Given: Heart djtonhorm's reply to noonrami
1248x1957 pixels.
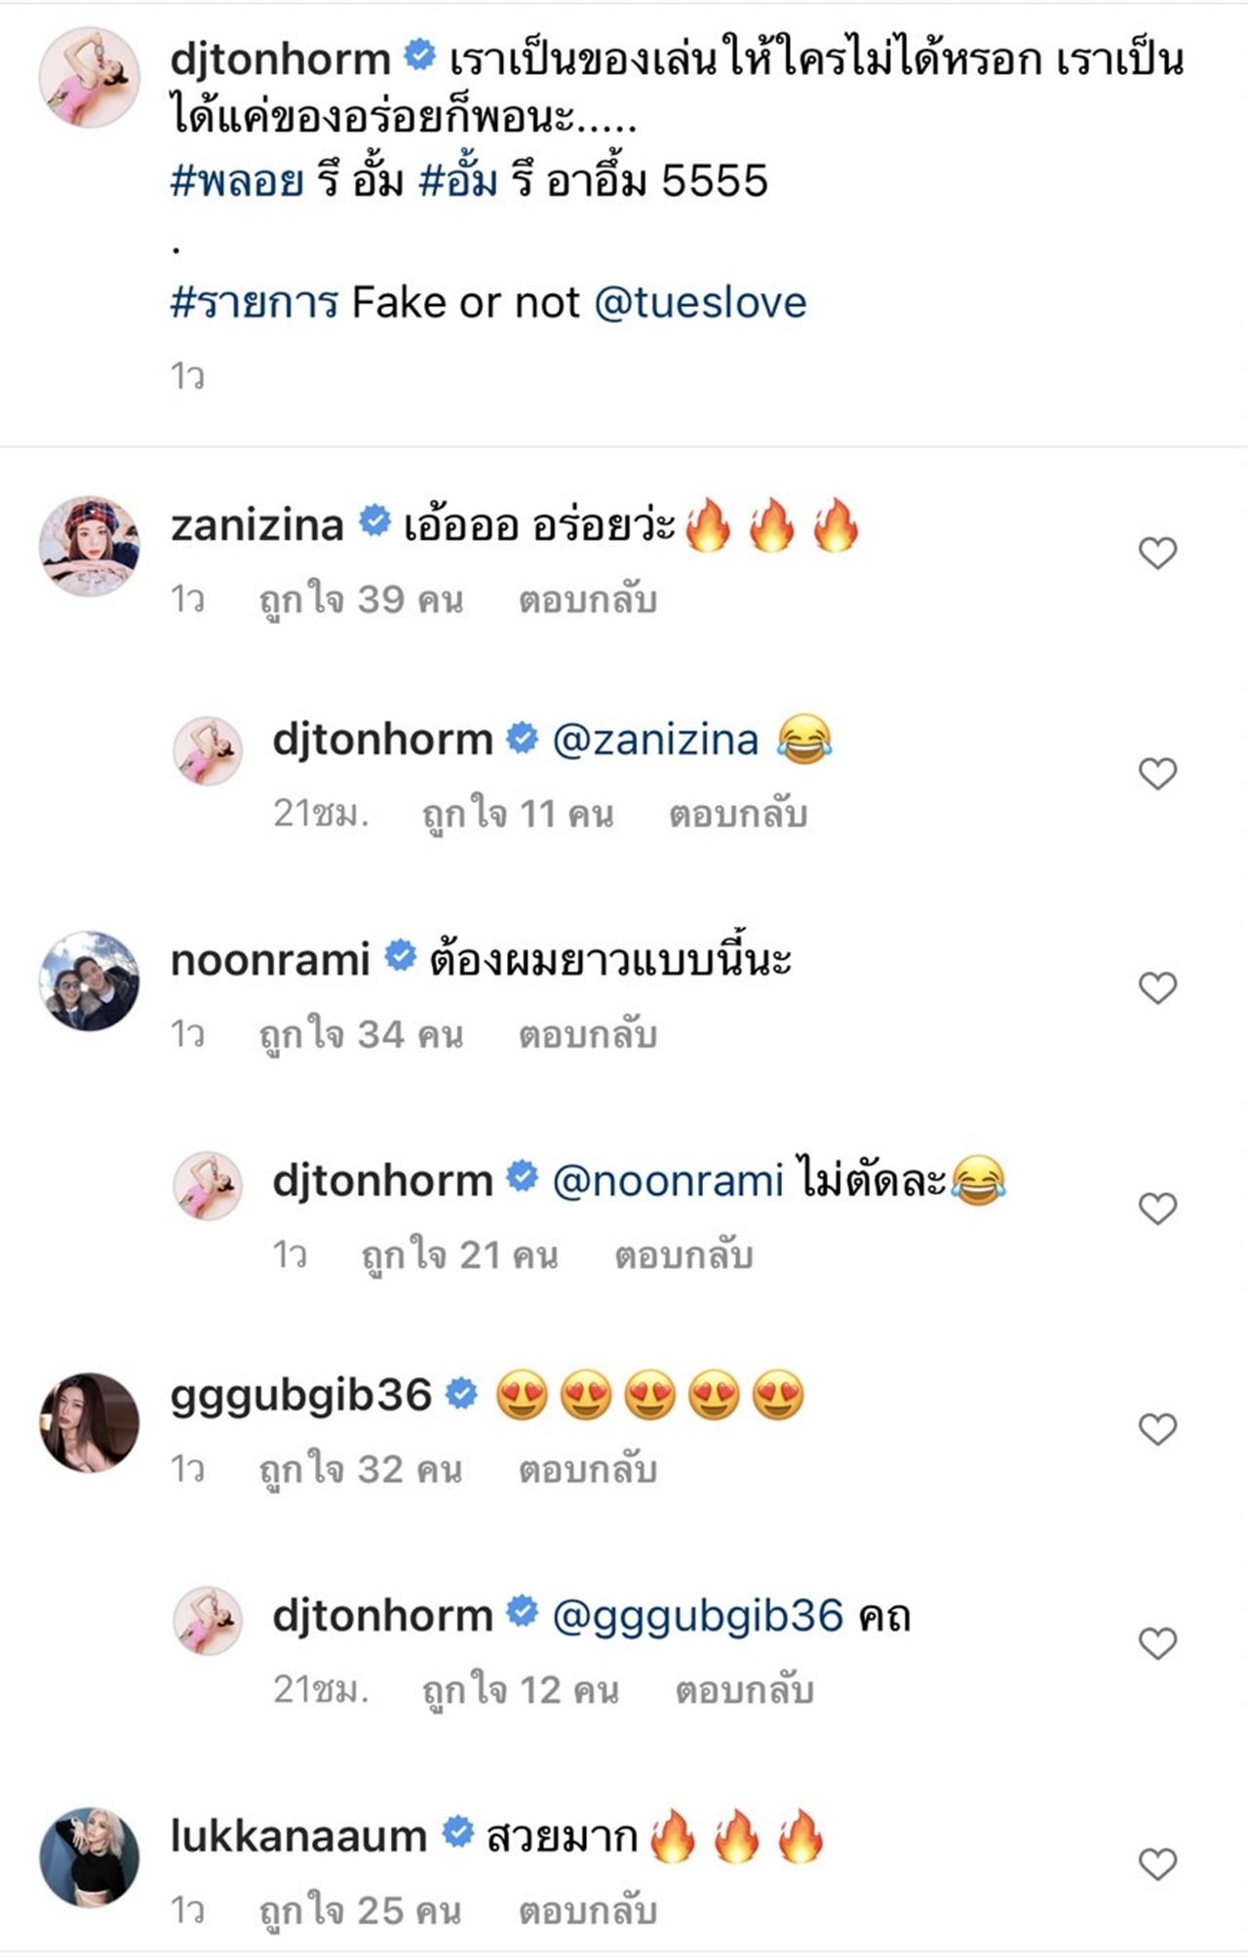Looking at the screenshot, I should point(1157,1209).
